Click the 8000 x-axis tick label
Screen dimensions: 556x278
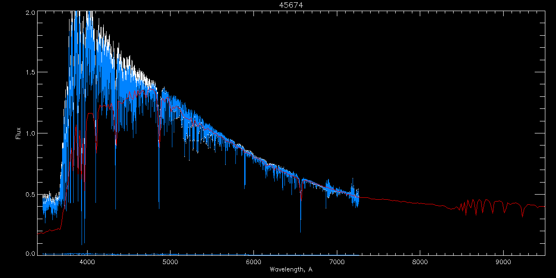click(420, 262)
